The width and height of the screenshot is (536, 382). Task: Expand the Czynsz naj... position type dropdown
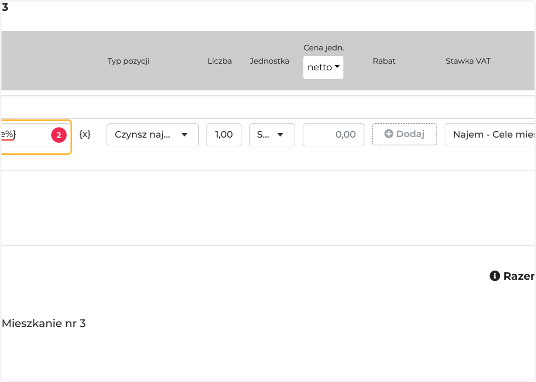[x=152, y=135]
